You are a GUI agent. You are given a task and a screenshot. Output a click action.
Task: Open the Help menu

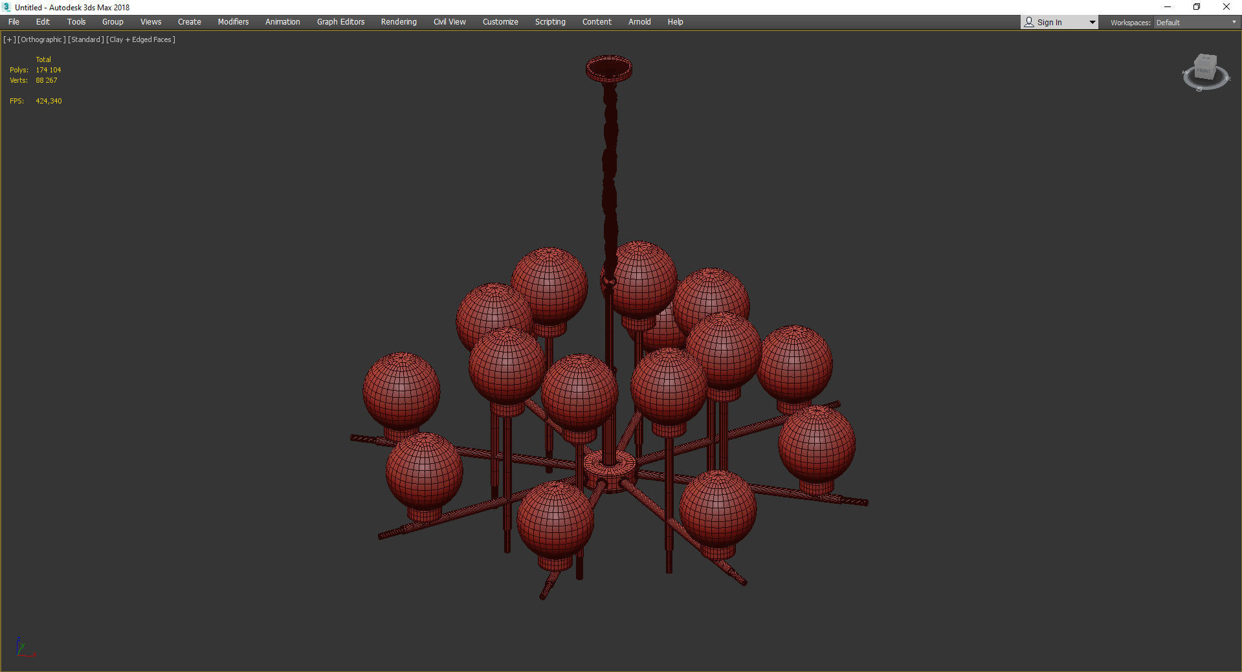[x=675, y=22]
